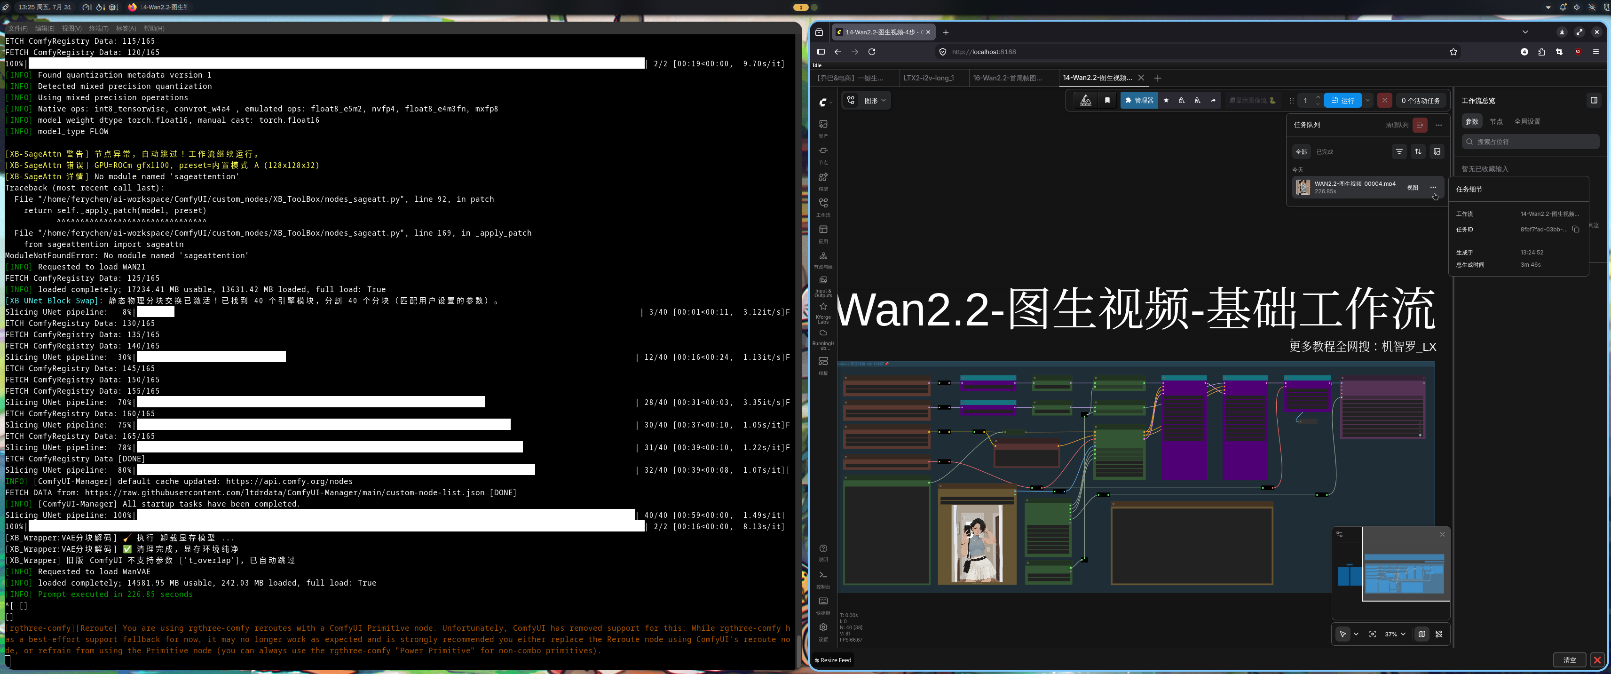Image resolution: width=1611 pixels, height=674 pixels.
Task: Click the blue 运行 run button
Action: click(x=1342, y=100)
